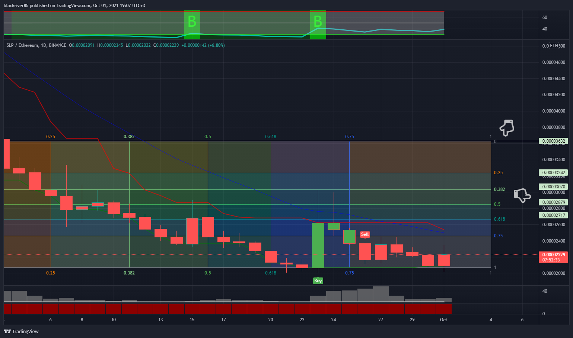Click the blue 0.75 label beside the price scale
Screen dimensions: 573x338
[x=498, y=236]
